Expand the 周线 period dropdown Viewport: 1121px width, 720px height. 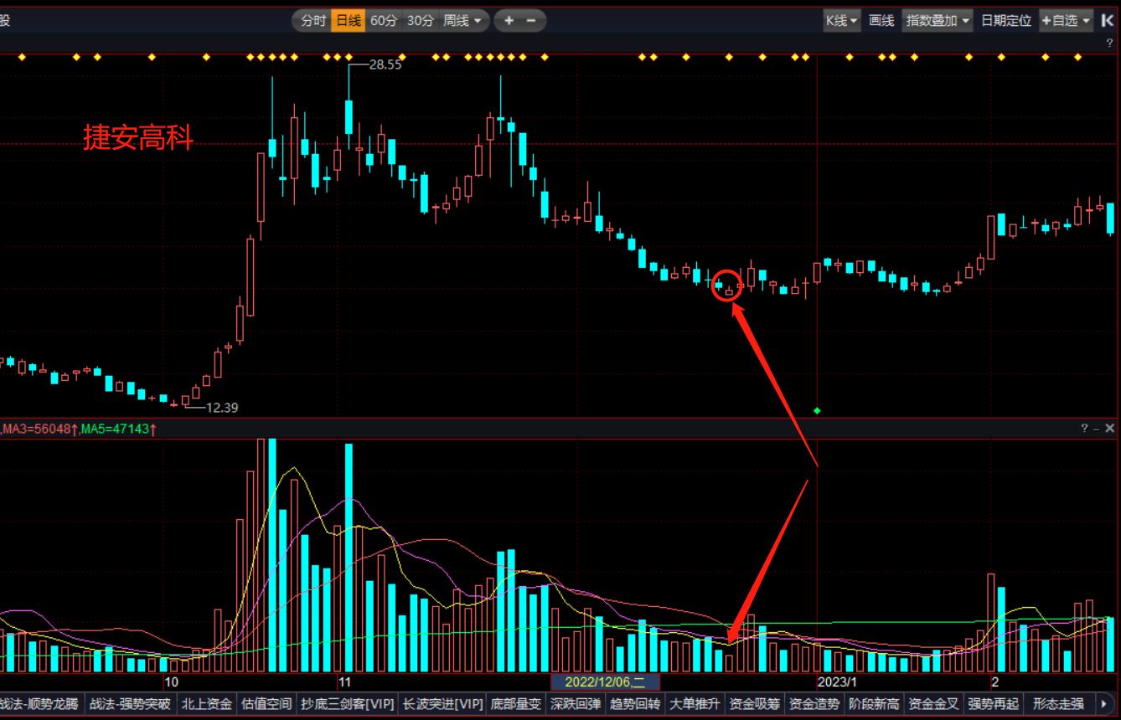coord(462,21)
